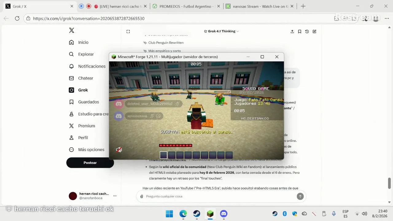Image resolution: width=393 pixels, height=221 pixels.
Task: Open Microsoft Edge from the taskbar
Action: coord(183,214)
